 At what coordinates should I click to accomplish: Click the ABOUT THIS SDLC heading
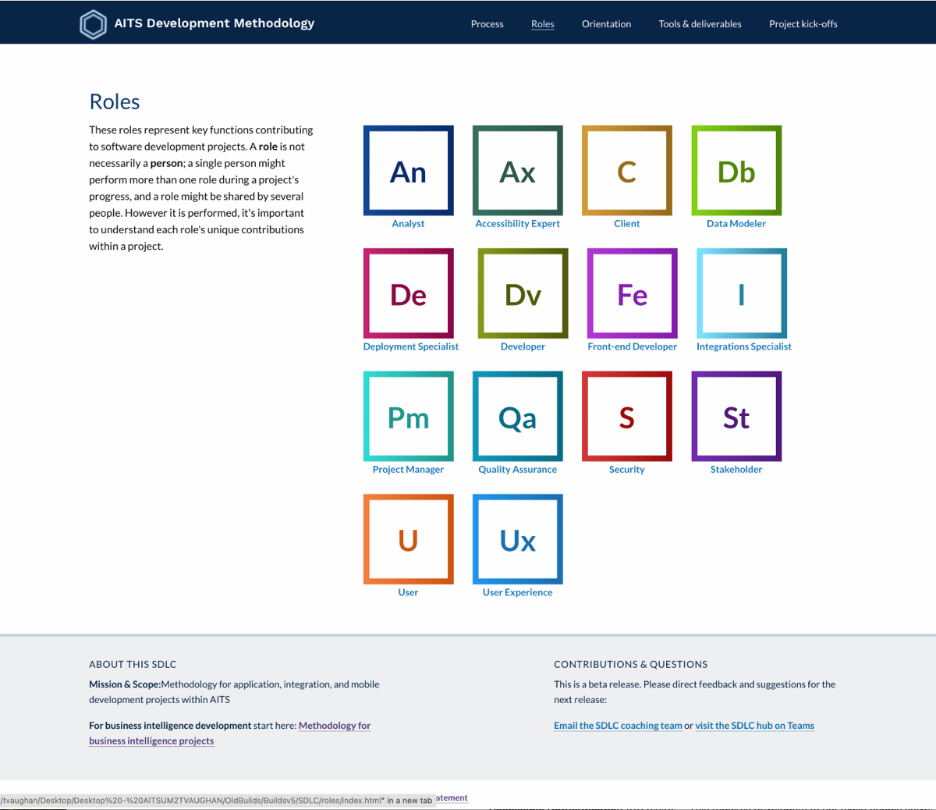[x=133, y=665]
